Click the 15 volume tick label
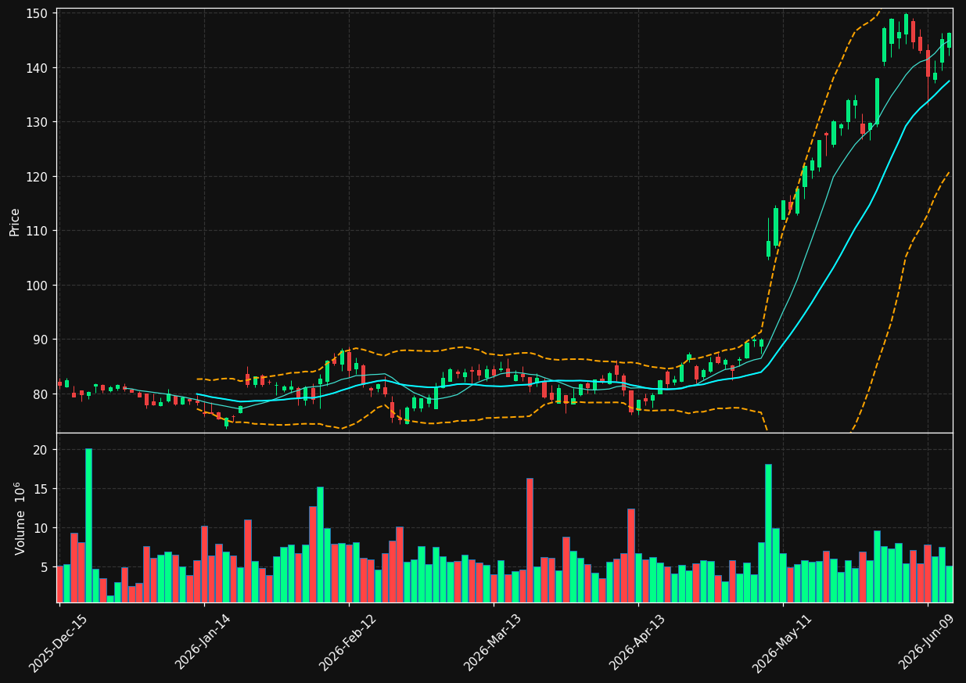The width and height of the screenshot is (966, 683). 42,489
